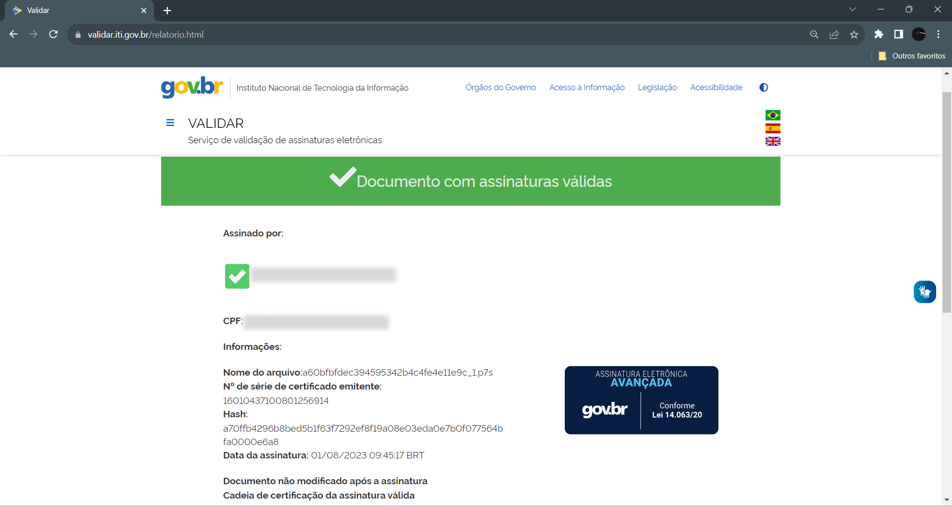Switch language using the Brazil flag
Viewport: 952px width, 507px height.
pos(773,115)
